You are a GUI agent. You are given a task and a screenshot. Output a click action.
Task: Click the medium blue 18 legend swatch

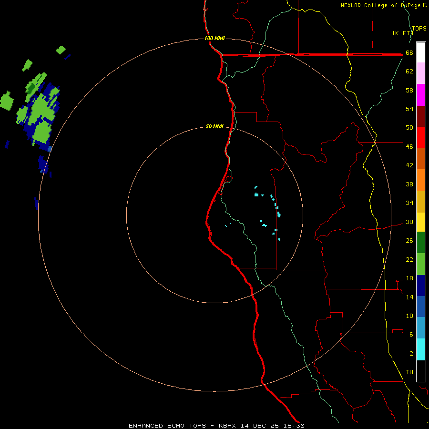tap(421, 306)
